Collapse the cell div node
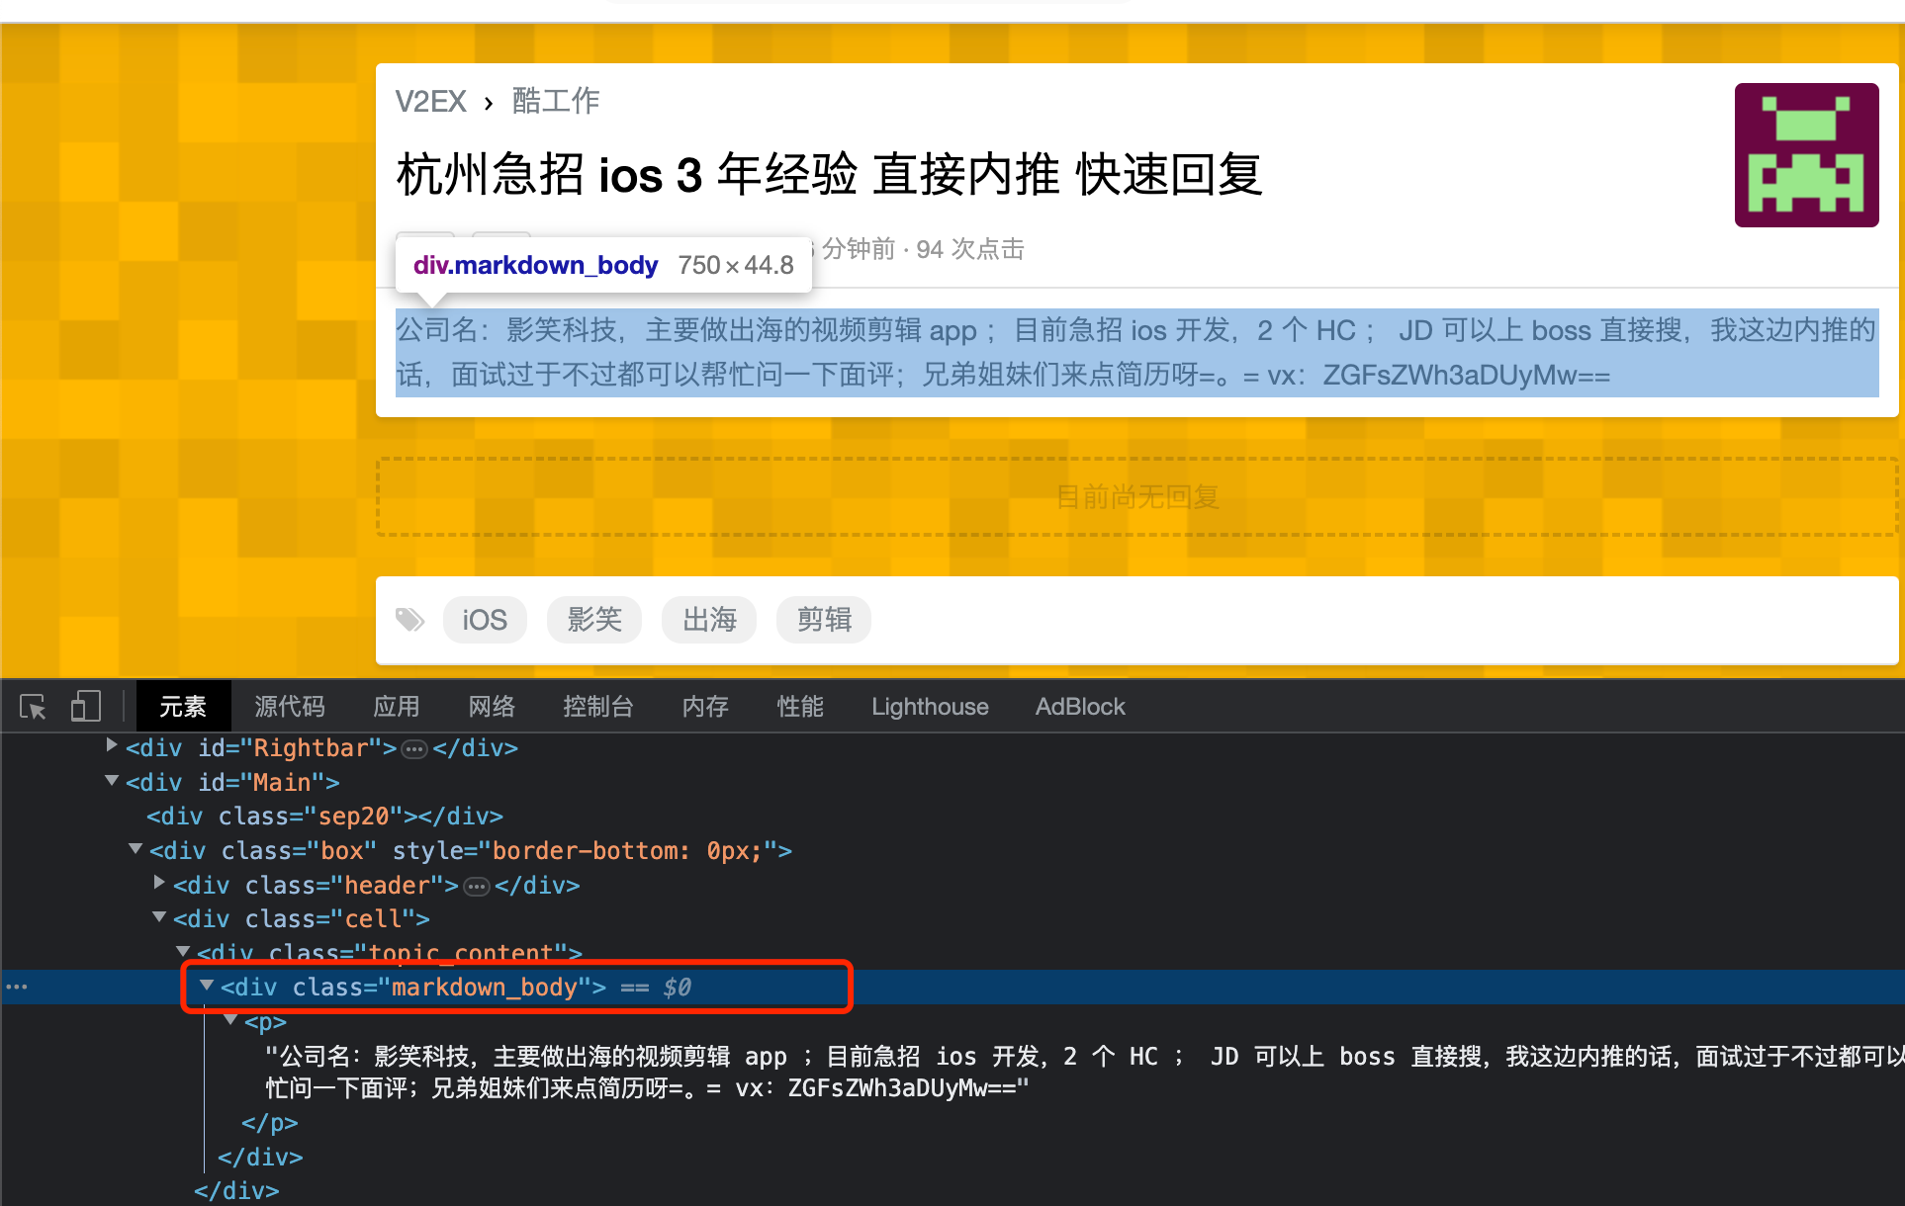1905x1206 pixels. coord(159,917)
